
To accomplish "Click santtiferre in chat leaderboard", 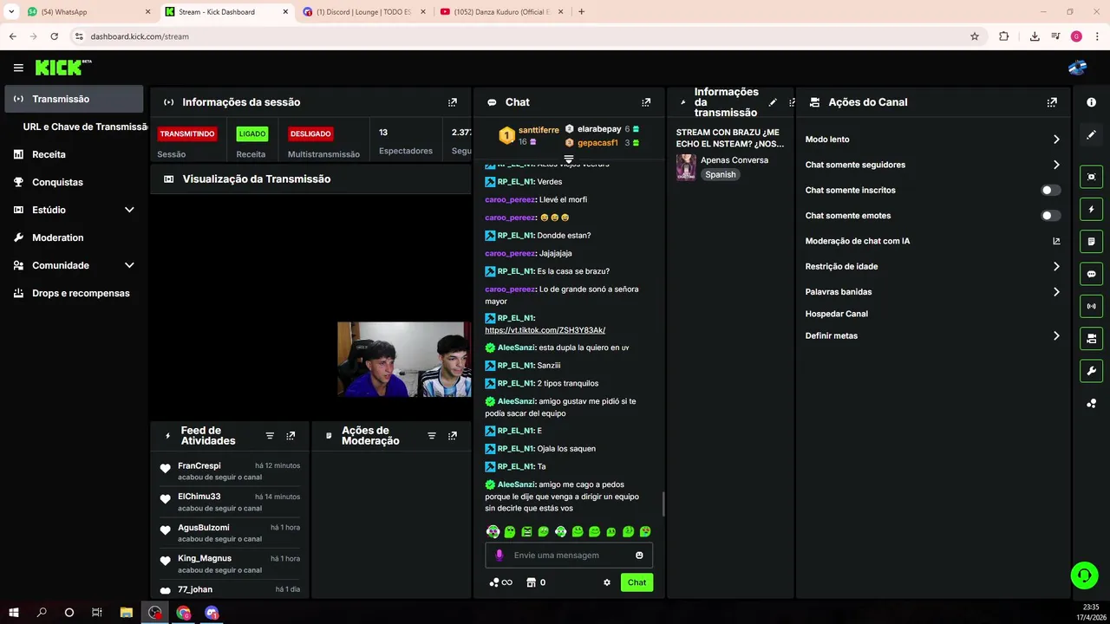I will point(539,130).
